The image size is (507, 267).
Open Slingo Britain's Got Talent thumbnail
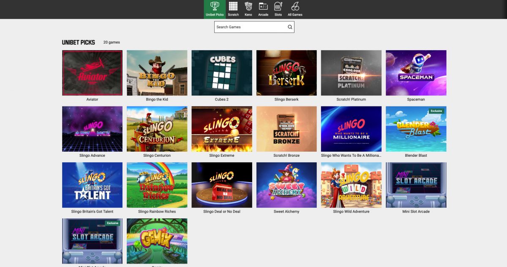[92, 185]
